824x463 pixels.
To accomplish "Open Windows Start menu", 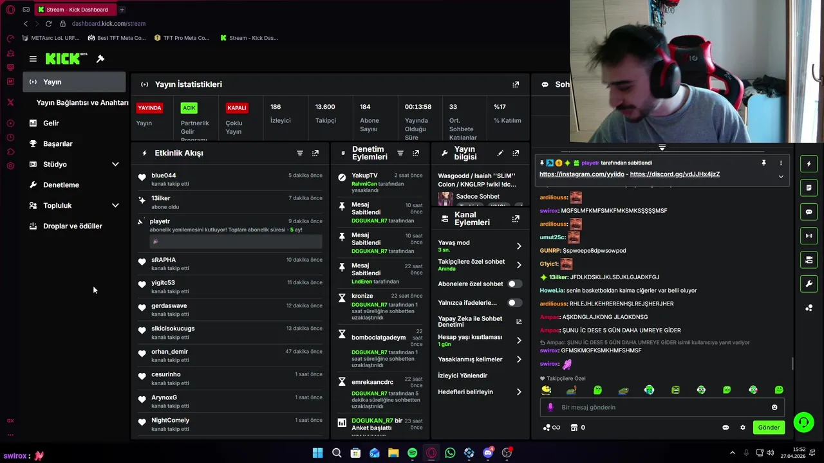I will click(x=317, y=453).
